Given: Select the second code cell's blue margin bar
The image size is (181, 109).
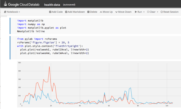Looking at the screenshot, I should [10, 48].
